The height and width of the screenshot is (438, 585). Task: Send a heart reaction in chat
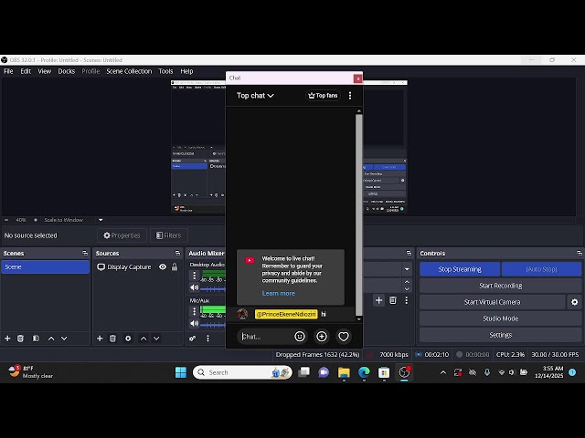point(344,337)
